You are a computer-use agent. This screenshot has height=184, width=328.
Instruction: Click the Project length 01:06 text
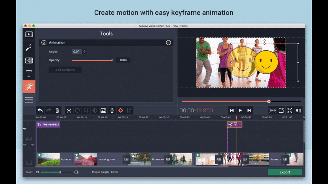tap(105, 172)
